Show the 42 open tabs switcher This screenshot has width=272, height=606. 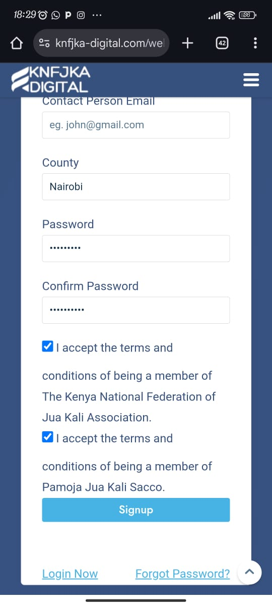point(222,43)
